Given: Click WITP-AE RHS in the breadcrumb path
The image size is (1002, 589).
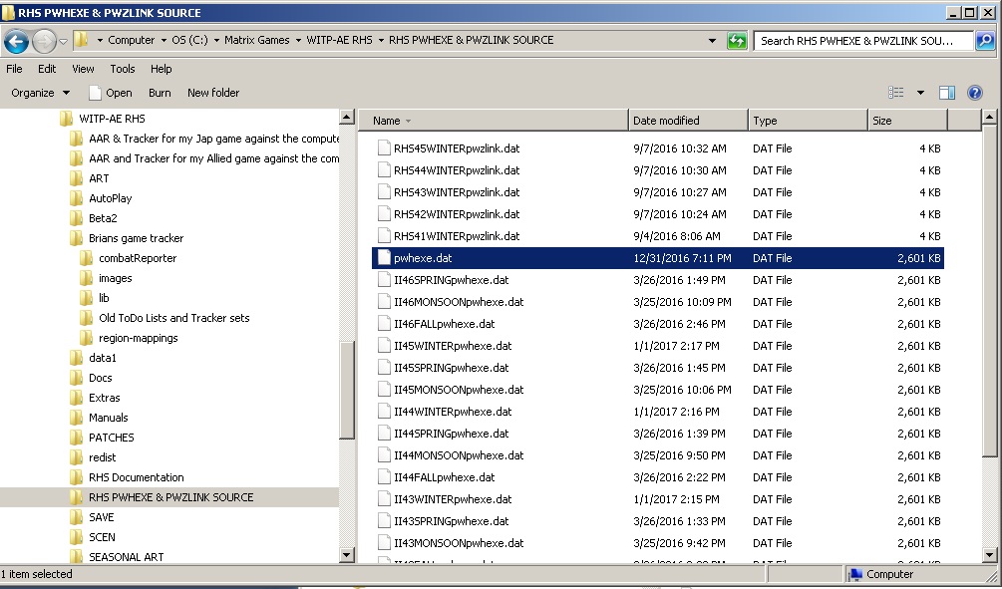Looking at the screenshot, I should tap(339, 40).
